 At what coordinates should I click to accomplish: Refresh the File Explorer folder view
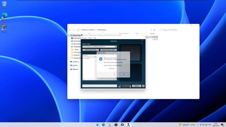(155, 30)
